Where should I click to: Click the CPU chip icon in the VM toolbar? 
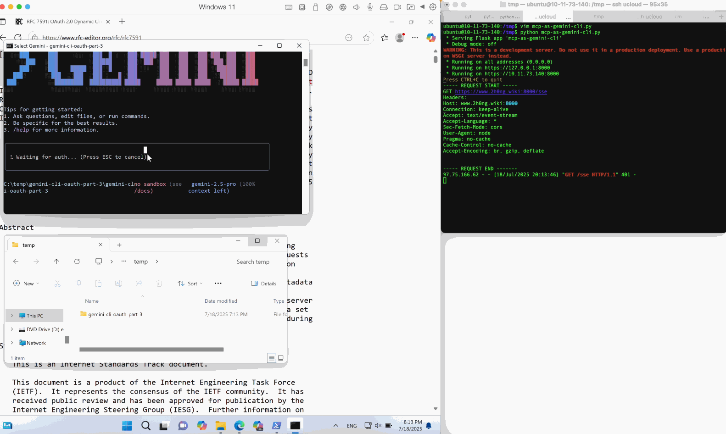click(x=302, y=7)
